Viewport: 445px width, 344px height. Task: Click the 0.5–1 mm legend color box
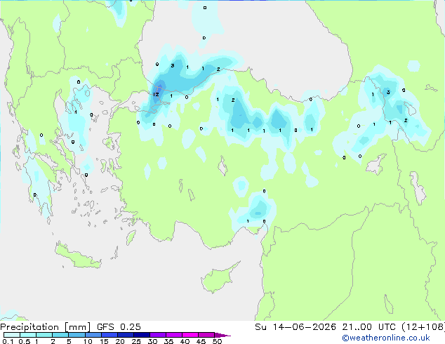coord(28,335)
